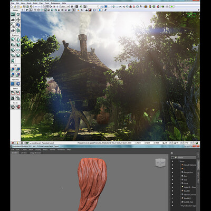Screen dimensions: 211x211
Task: Toggle visibility of Front camera object
Action: (x=172, y=184)
